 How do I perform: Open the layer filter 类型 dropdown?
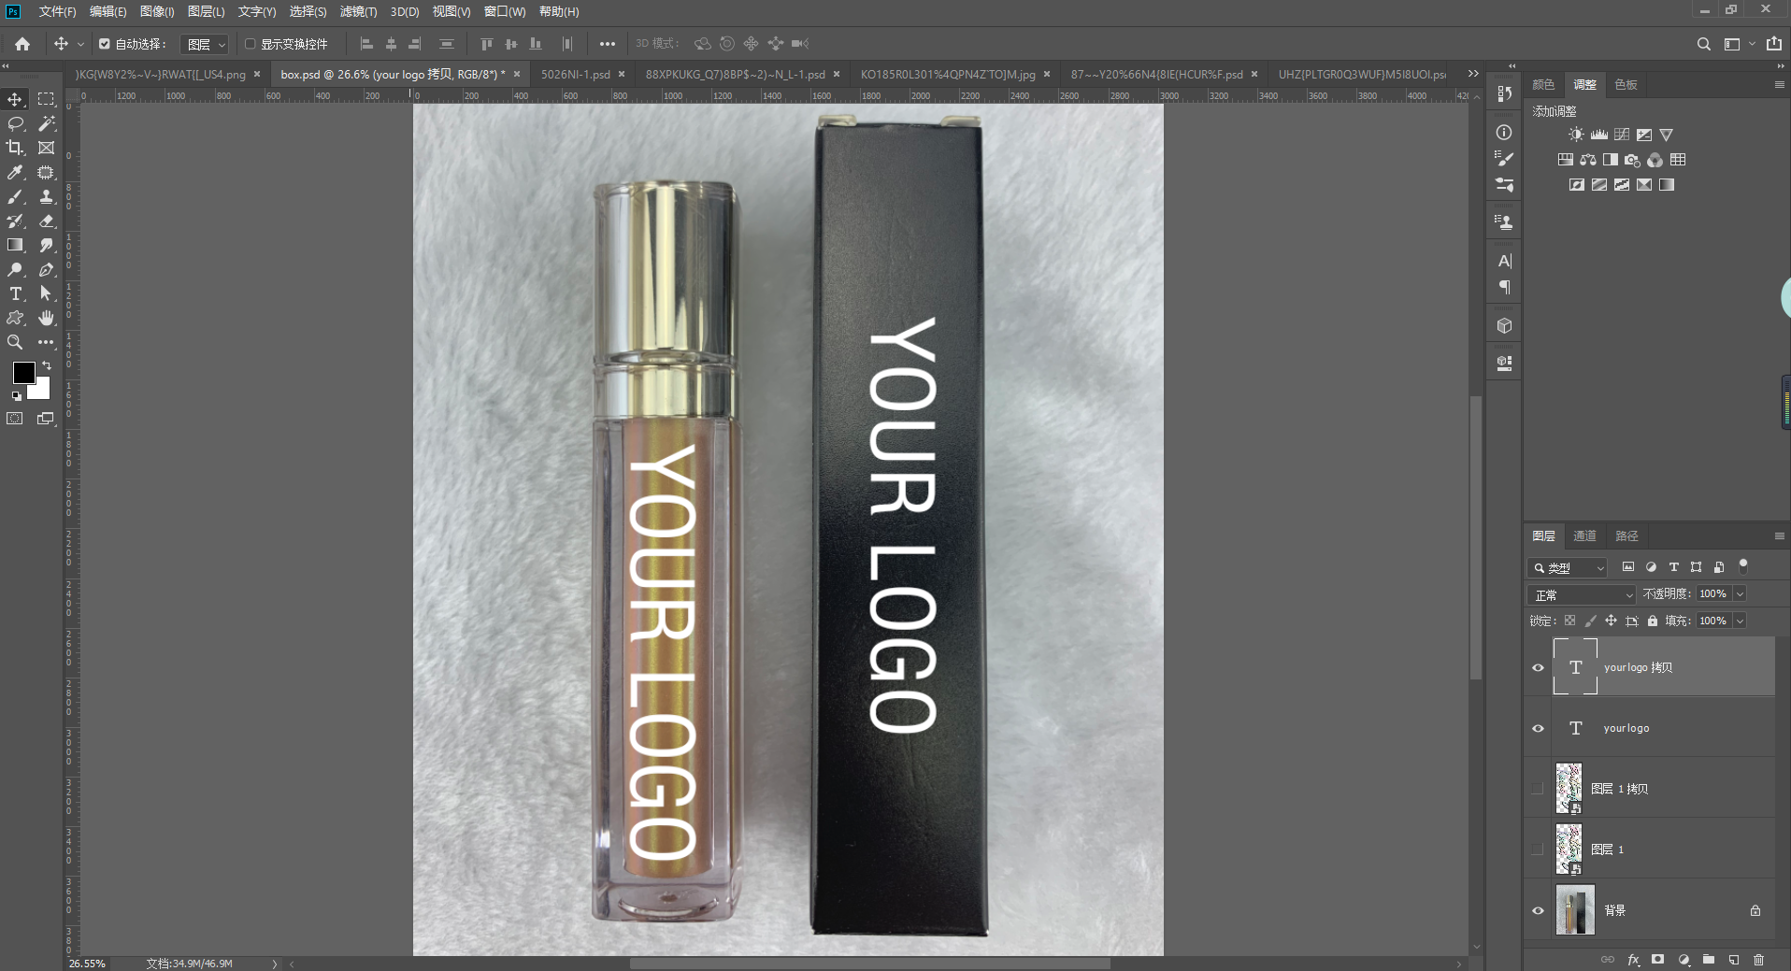pyautogui.click(x=1568, y=567)
